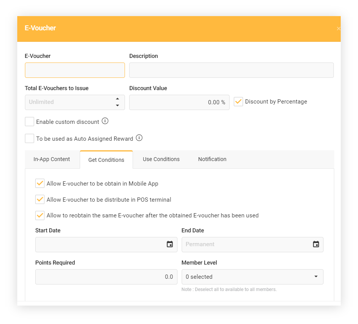Open the Use Conditions tab

[x=161, y=160]
